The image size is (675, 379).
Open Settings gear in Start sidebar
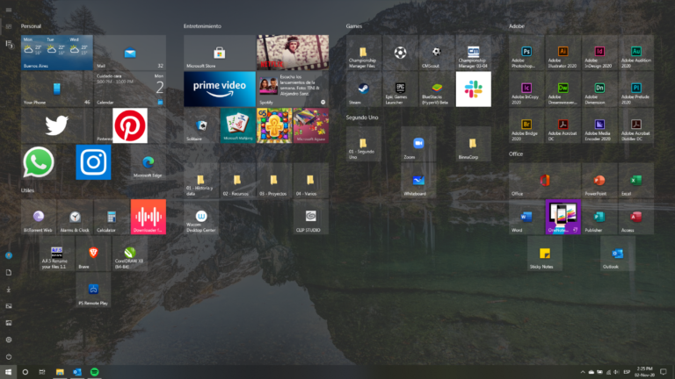(9, 340)
